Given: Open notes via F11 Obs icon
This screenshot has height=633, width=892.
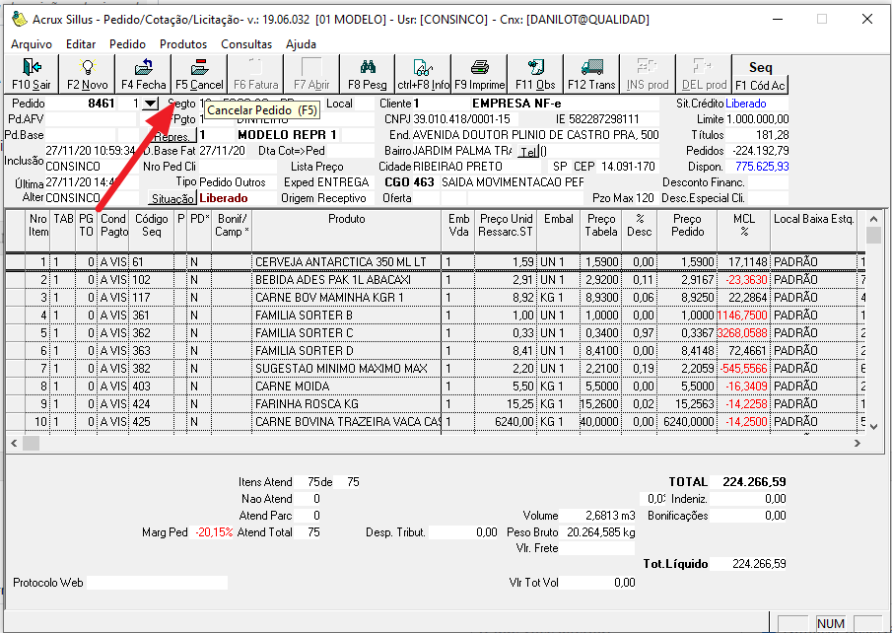Looking at the screenshot, I should pyautogui.click(x=535, y=74).
